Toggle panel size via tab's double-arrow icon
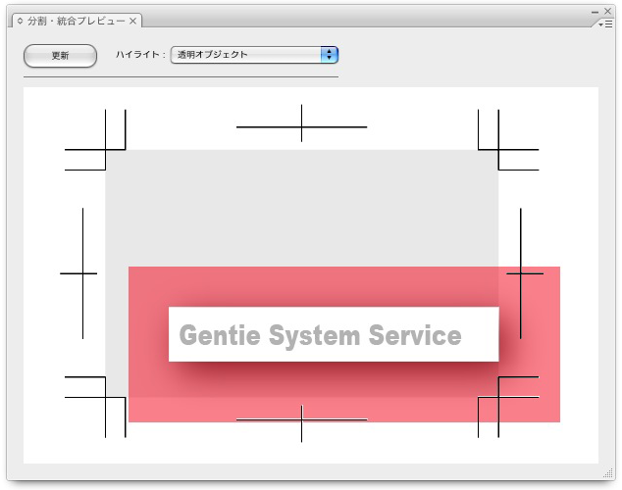622x490 pixels. pyautogui.click(x=21, y=21)
